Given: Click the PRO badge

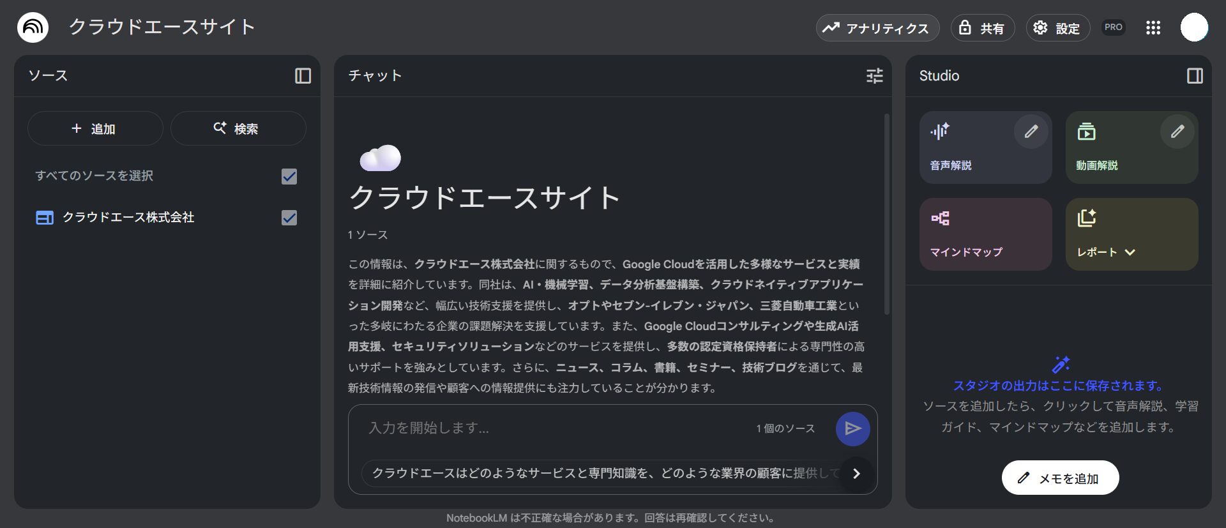Looking at the screenshot, I should click(x=1113, y=27).
